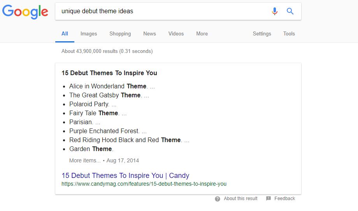The width and height of the screenshot is (358, 211).
Task: Click the '15 Debut Themes To Inspire You' snippet heading
Action: point(109,73)
